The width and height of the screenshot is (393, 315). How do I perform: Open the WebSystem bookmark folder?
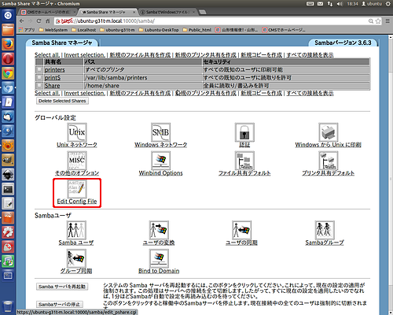(53, 30)
